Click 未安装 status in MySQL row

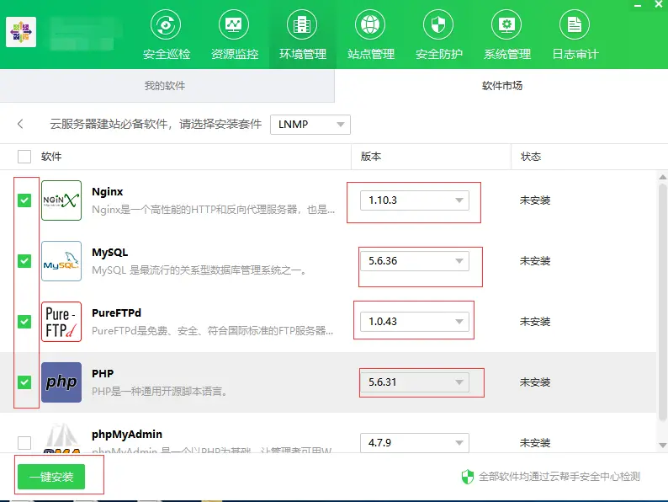(535, 261)
